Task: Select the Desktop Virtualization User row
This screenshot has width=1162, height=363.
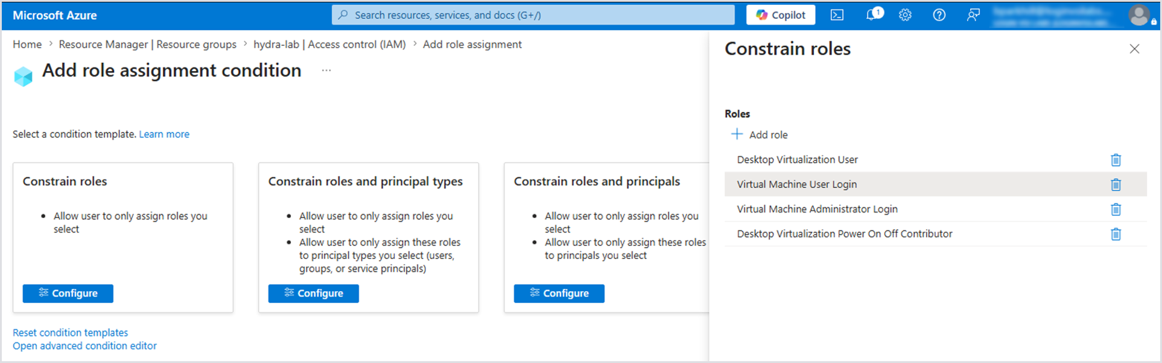Action: (936, 160)
